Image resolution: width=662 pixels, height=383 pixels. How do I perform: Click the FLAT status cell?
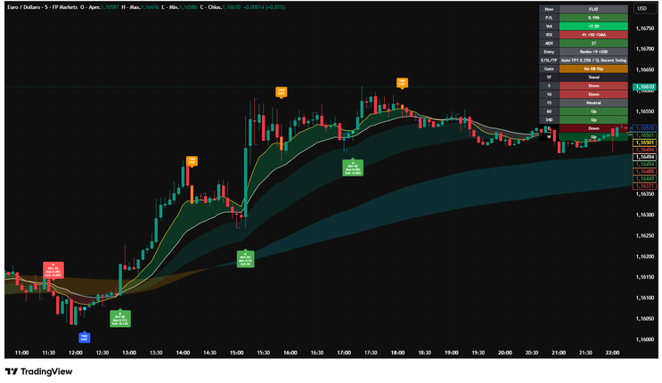593,9
